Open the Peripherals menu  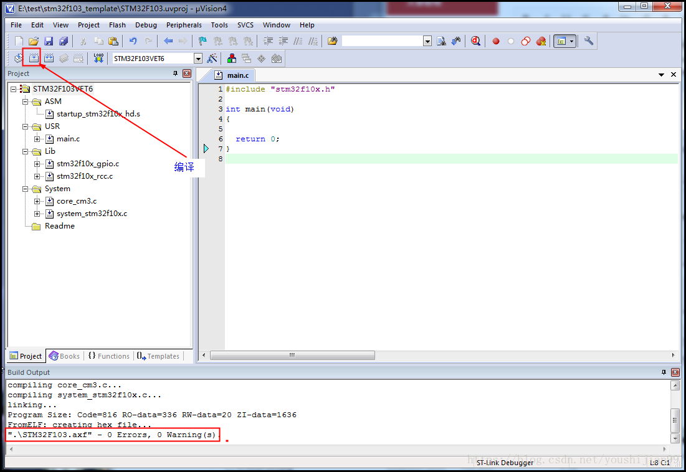pos(184,25)
